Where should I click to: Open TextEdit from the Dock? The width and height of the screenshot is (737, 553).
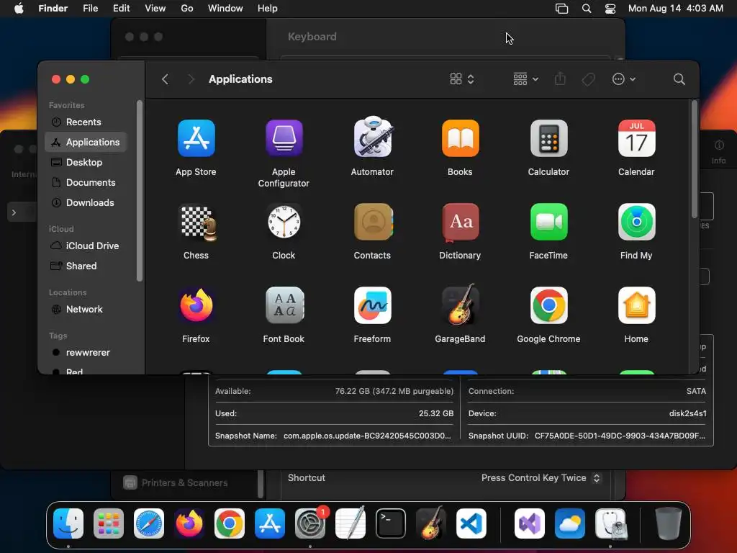pyautogui.click(x=351, y=523)
